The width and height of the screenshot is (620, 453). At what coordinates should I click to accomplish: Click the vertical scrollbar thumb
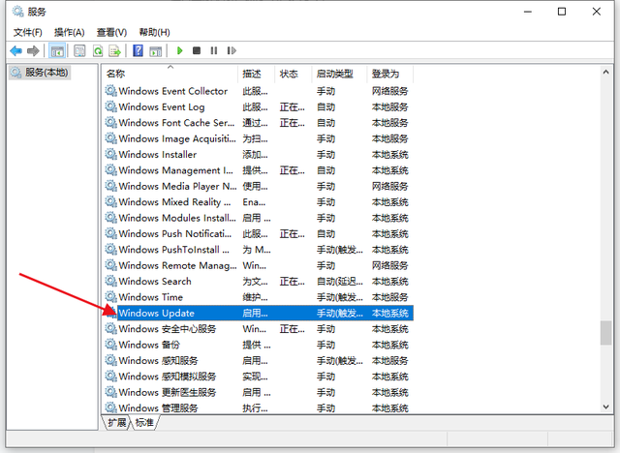tap(605, 333)
